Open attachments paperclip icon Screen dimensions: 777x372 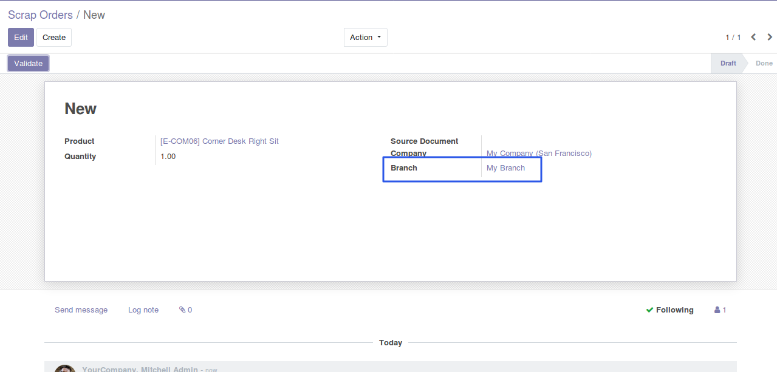coord(182,309)
